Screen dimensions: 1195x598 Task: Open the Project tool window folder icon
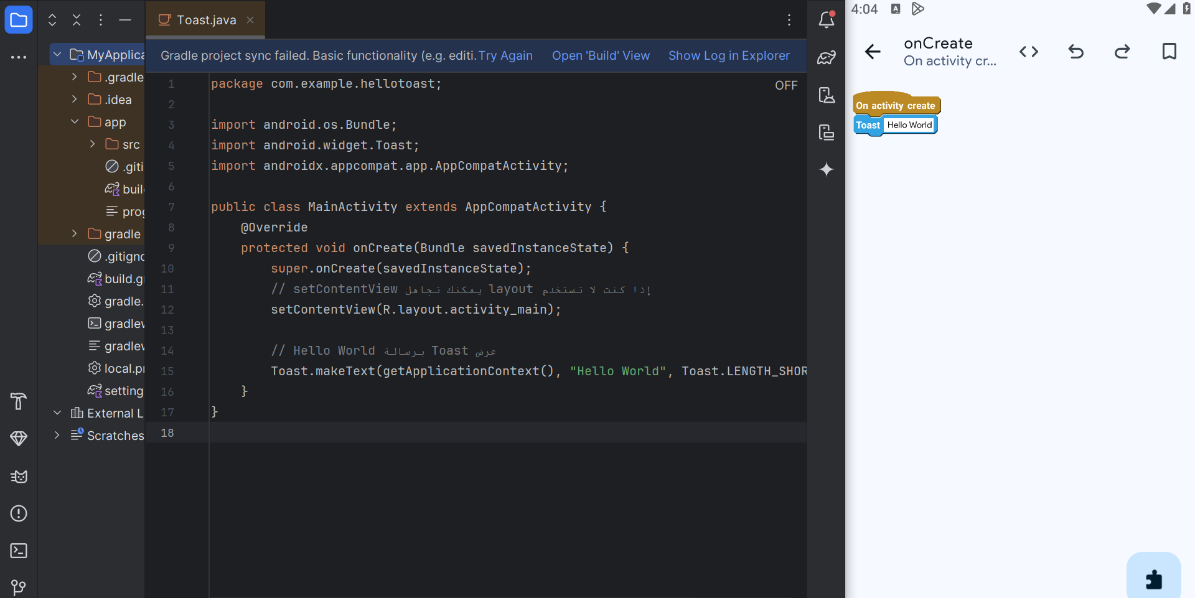point(19,20)
